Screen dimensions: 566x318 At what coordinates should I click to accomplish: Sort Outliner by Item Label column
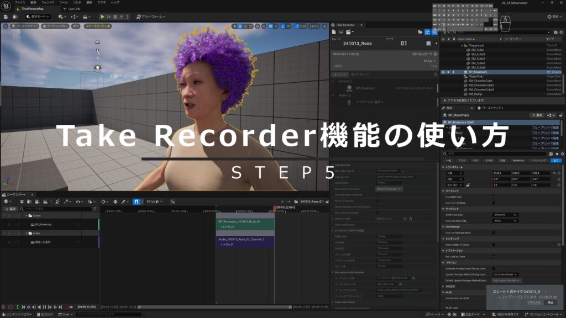click(x=465, y=39)
